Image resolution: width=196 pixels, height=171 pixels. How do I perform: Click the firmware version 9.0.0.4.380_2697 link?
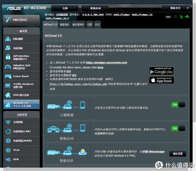coord(93,15)
